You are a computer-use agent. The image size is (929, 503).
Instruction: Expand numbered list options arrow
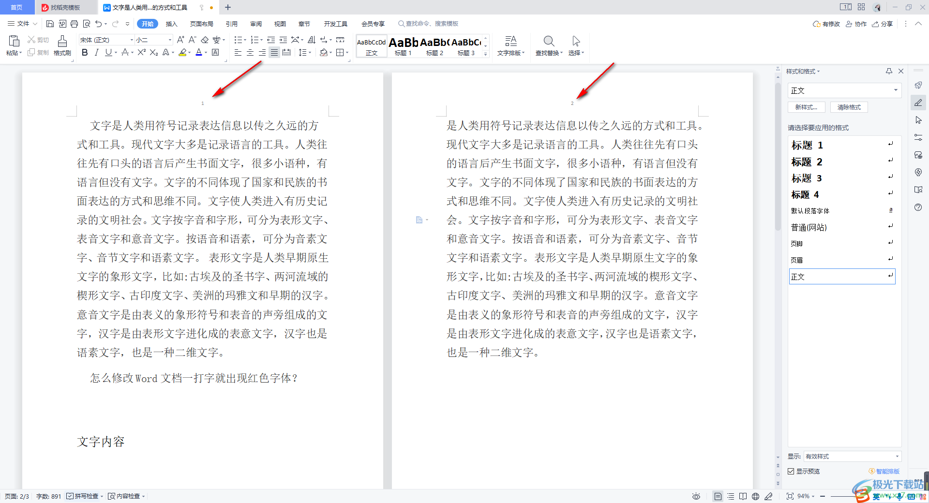[261, 40]
